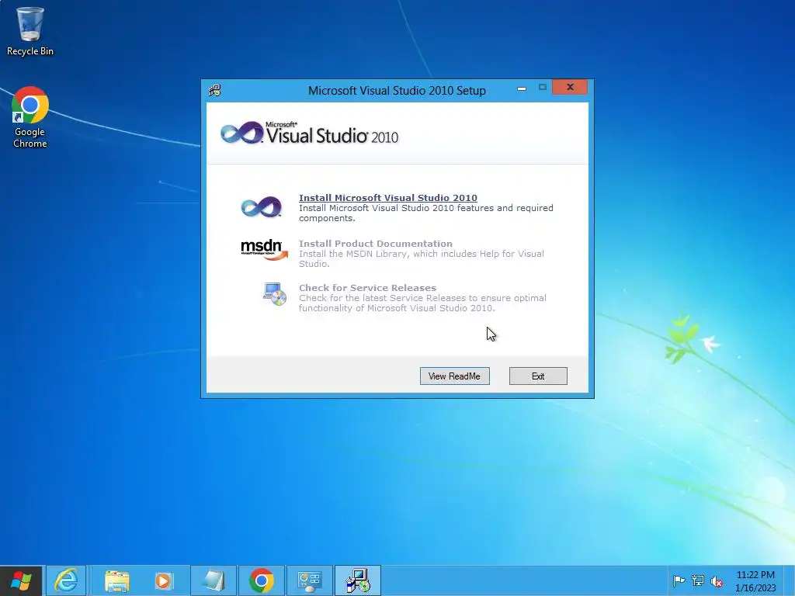Open Windows Media Player from the taskbar
Image resolution: width=795 pixels, height=596 pixels.
pyautogui.click(x=164, y=580)
